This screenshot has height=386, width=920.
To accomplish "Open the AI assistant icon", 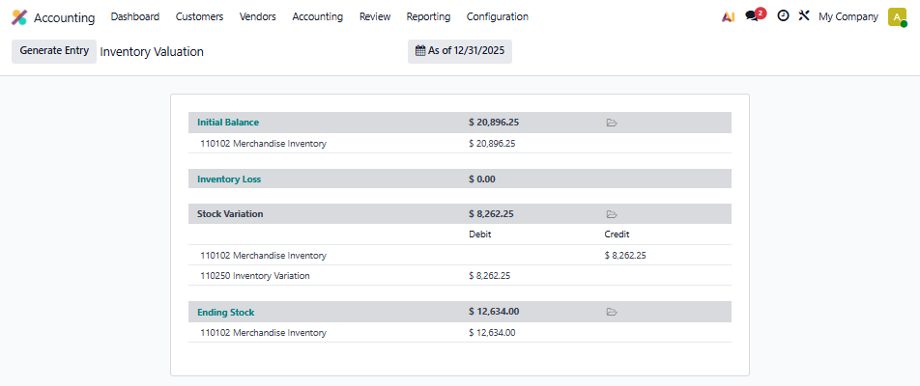I will [x=728, y=16].
